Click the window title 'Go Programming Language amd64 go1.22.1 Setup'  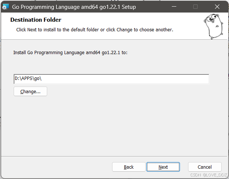tap(74, 7)
